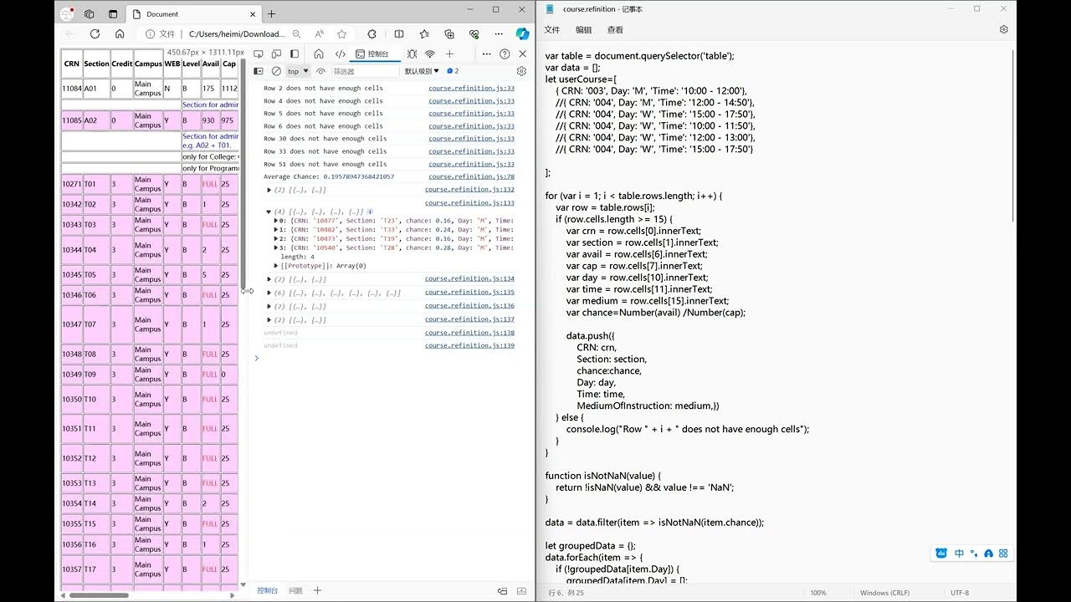Expand the (6) element array
The image size is (1071, 602).
[269, 293]
